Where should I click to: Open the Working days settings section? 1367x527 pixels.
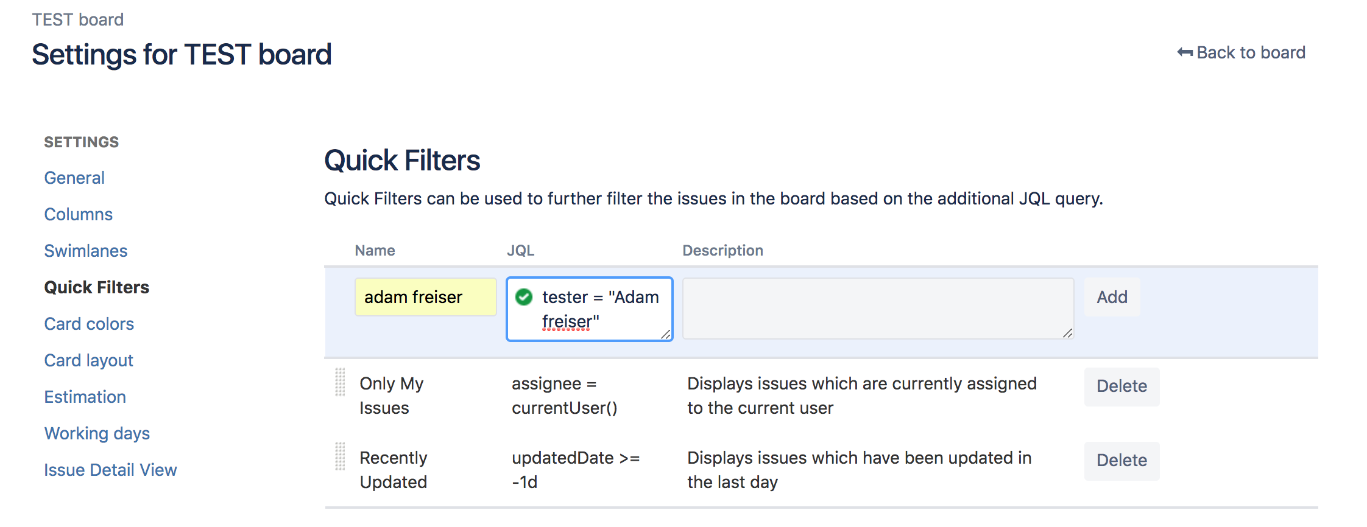[x=97, y=433]
